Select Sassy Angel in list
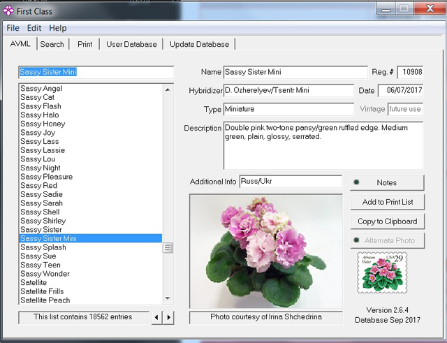The height and width of the screenshot is (343, 447). coord(91,89)
